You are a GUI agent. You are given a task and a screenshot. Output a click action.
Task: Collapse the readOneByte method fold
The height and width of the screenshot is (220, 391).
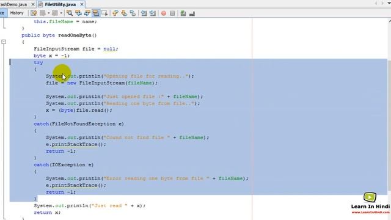click(x=4, y=42)
